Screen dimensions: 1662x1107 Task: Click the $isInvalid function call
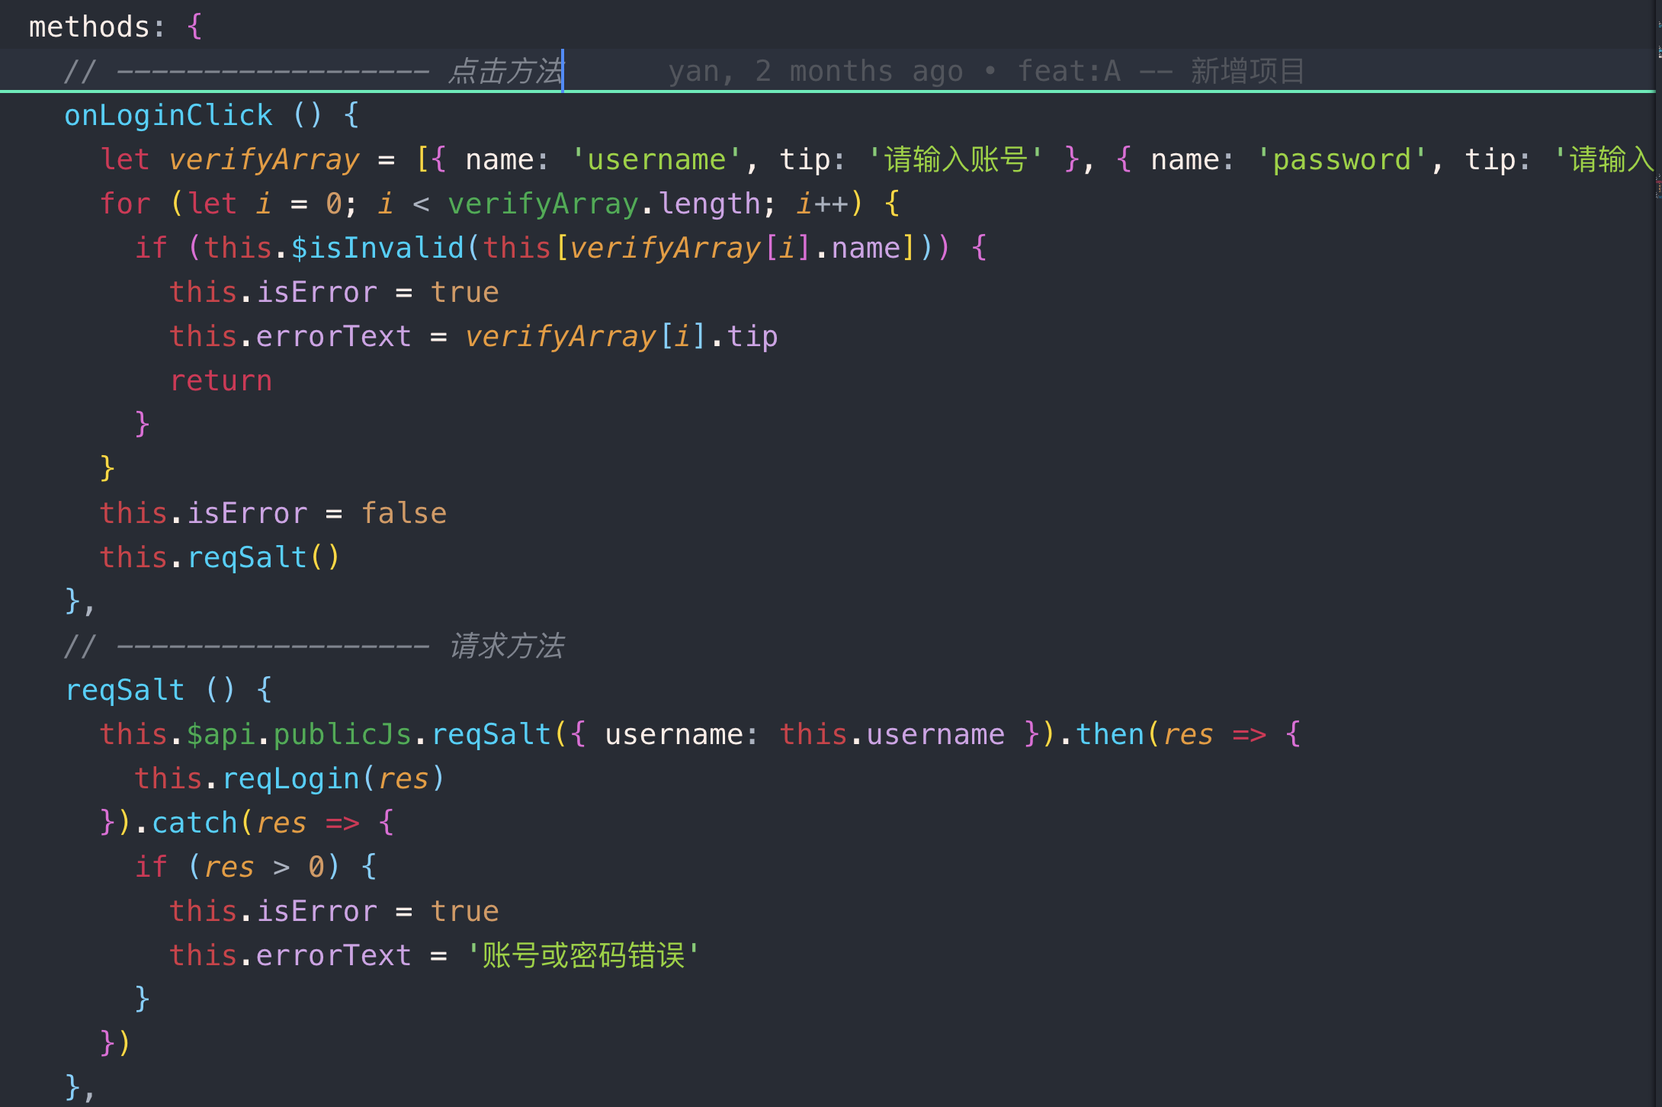pos(377,249)
